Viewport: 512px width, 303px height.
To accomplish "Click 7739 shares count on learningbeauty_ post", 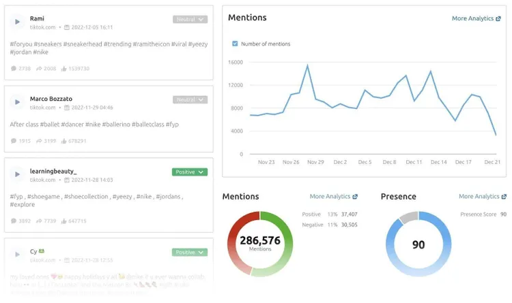I will [50, 221].
